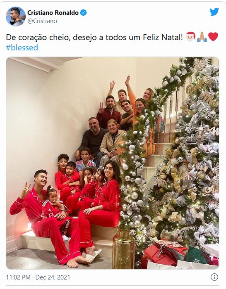226x289 pixels.
Task: Open the Cristiano Ronaldo display name
Action: coord(53,13)
